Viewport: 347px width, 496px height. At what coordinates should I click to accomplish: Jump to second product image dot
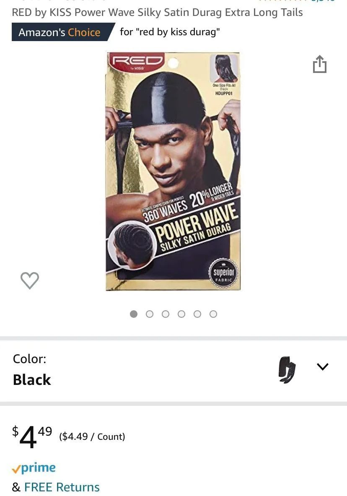coord(150,314)
